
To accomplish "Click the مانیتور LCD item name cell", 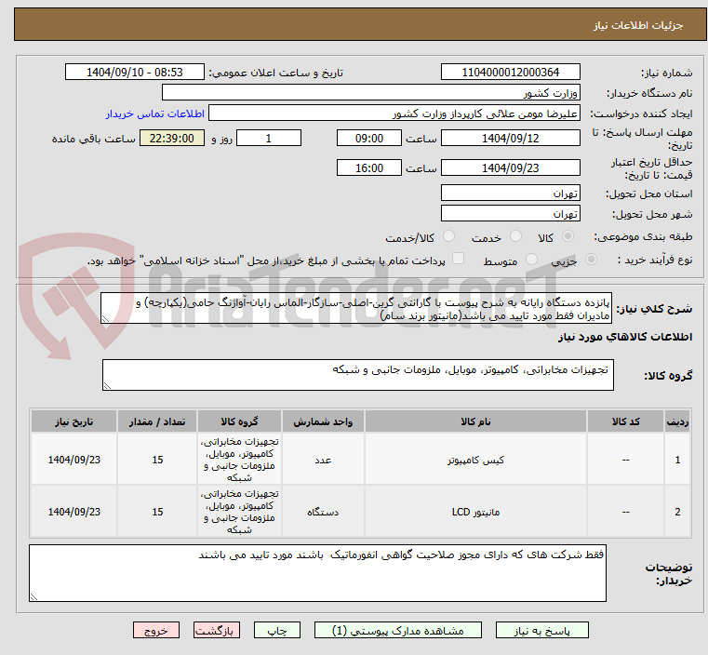I will (475, 512).
